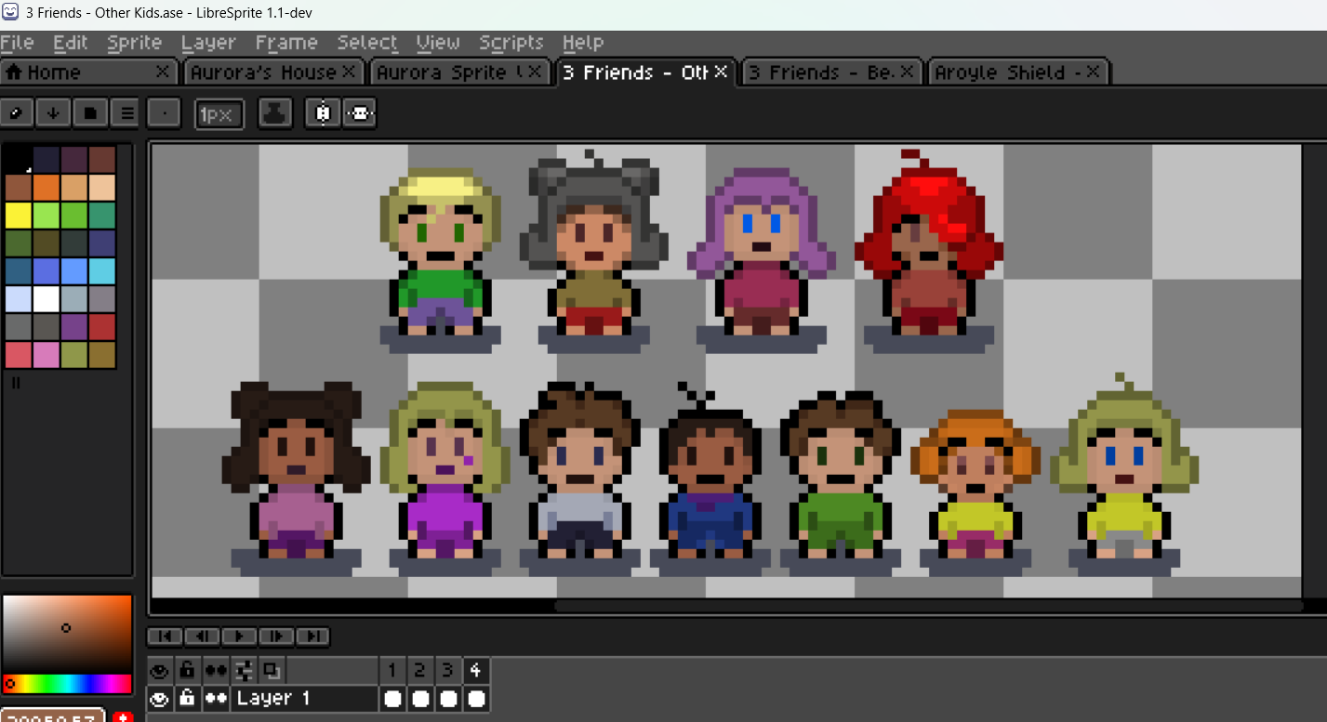
Task: Go to the first frame
Action: click(165, 637)
